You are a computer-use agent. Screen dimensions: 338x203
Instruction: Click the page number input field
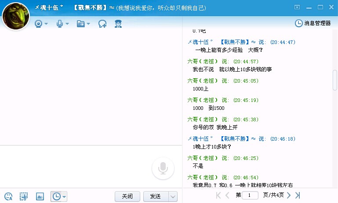(250, 195)
